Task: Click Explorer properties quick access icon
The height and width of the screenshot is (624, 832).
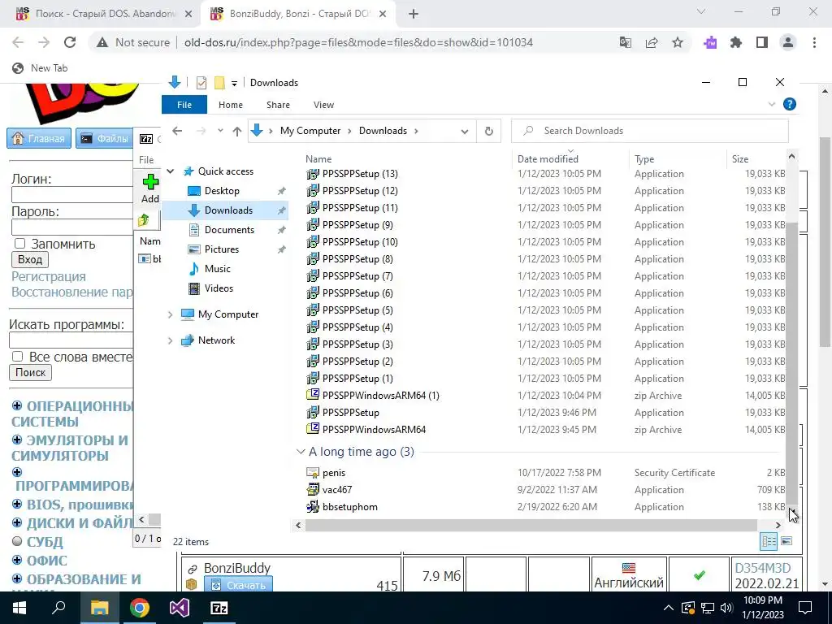Action: (x=201, y=83)
